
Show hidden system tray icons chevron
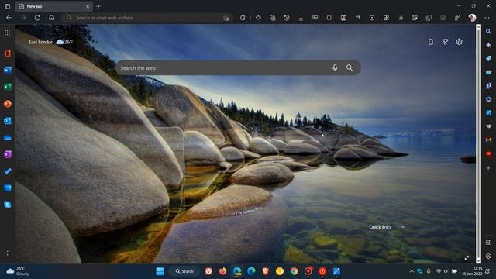(412, 271)
